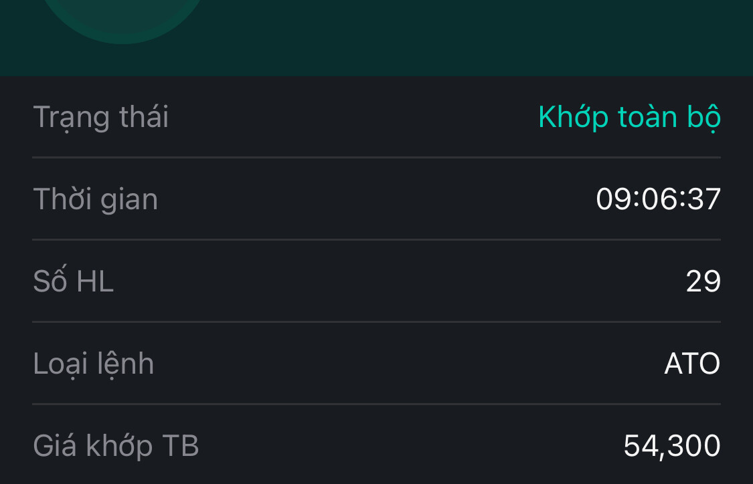Tap the 'Loại lệnh' label
The height and width of the screenshot is (484, 753).
coord(94,364)
